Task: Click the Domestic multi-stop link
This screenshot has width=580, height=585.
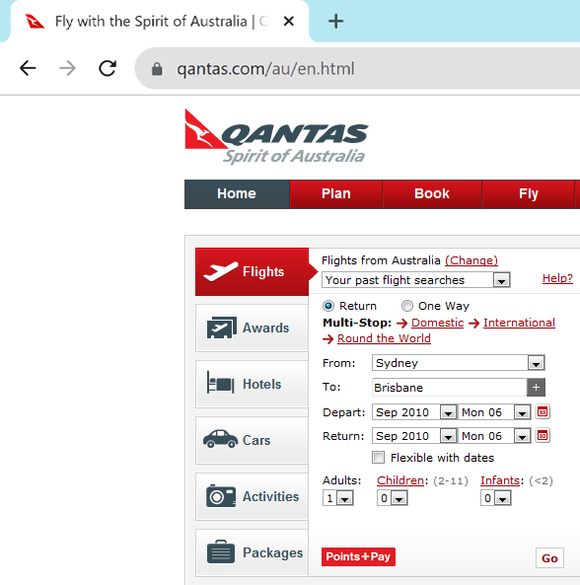Action: (438, 323)
